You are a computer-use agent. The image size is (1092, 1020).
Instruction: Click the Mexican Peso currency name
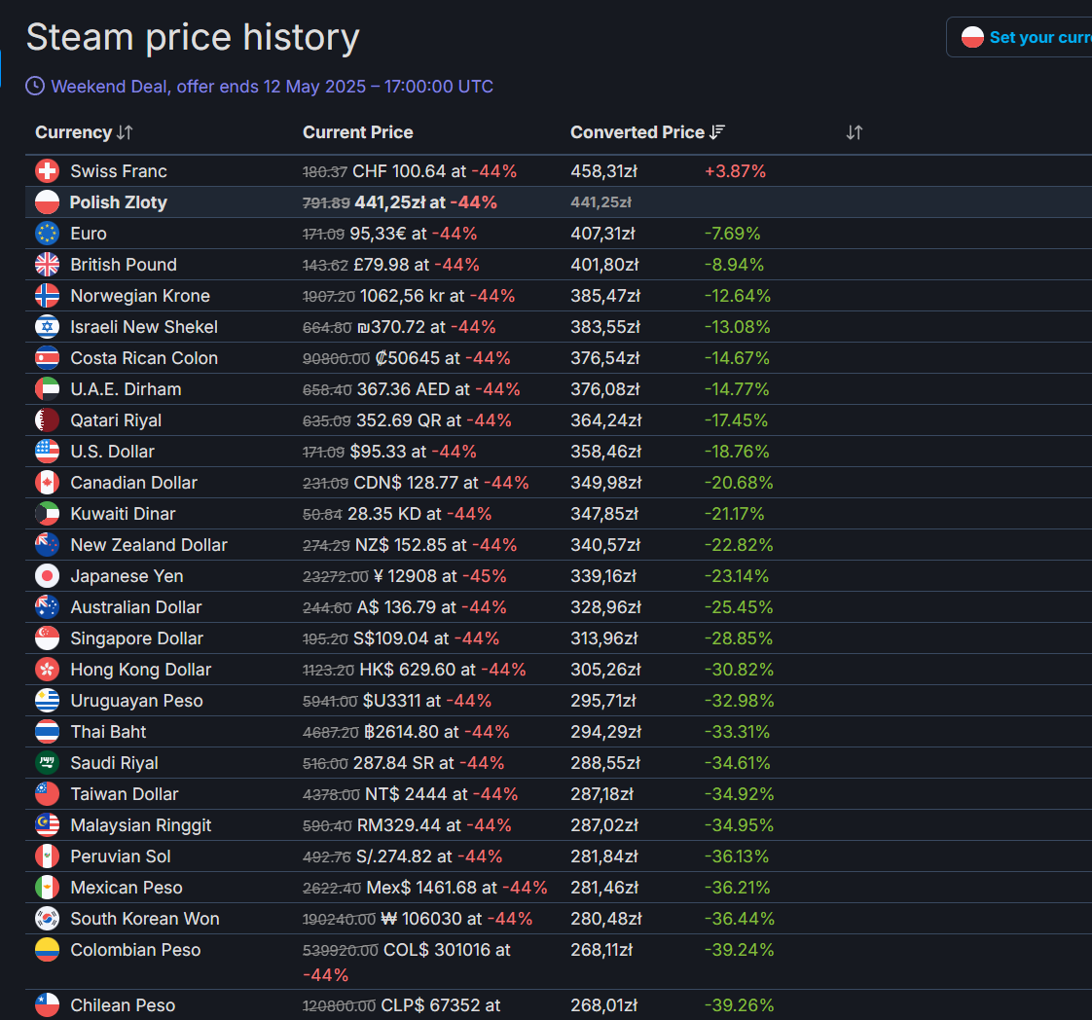127,888
